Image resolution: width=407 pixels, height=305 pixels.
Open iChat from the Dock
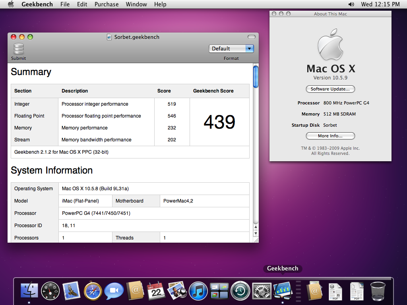point(114,291)
